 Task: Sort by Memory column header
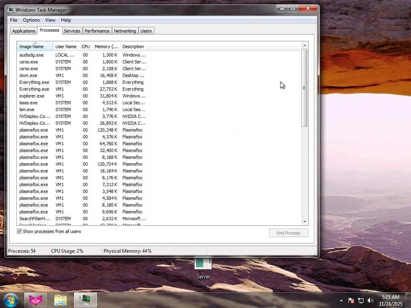[x=106, y=47]
